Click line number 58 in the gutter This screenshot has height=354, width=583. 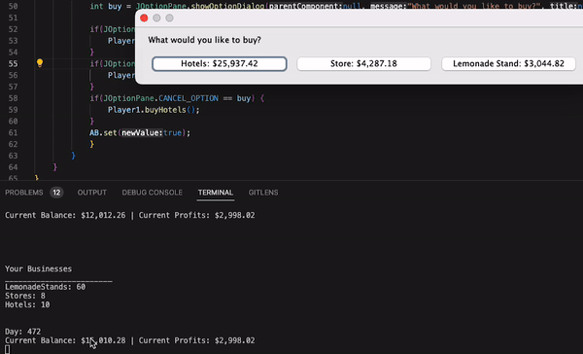13,98
